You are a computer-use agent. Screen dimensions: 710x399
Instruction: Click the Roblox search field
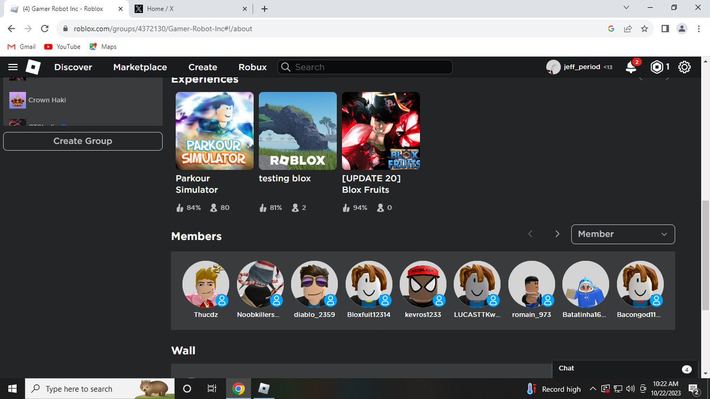click(x=365, y=67)
